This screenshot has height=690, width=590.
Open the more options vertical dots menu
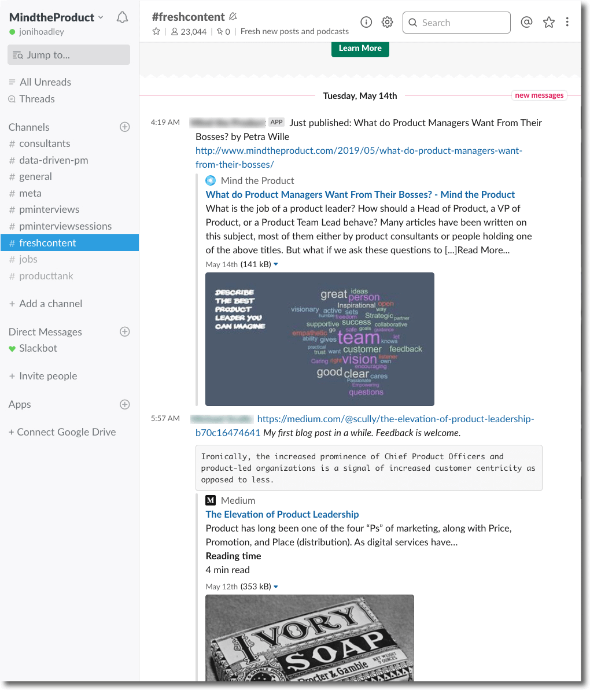point(567,22)
